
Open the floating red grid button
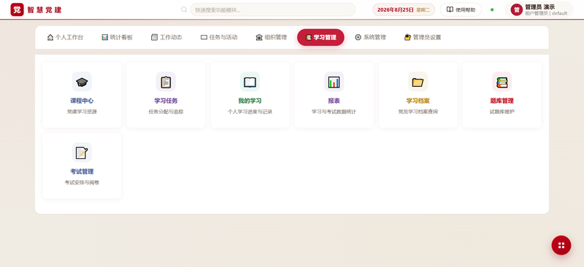(x=561, y=245)
